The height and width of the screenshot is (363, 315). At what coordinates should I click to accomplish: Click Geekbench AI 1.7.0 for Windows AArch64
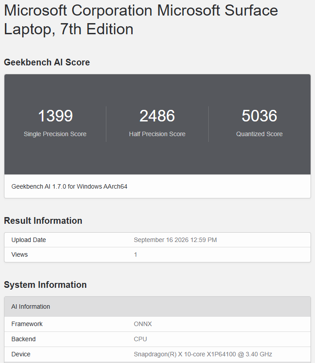click(x=69, y=186)
